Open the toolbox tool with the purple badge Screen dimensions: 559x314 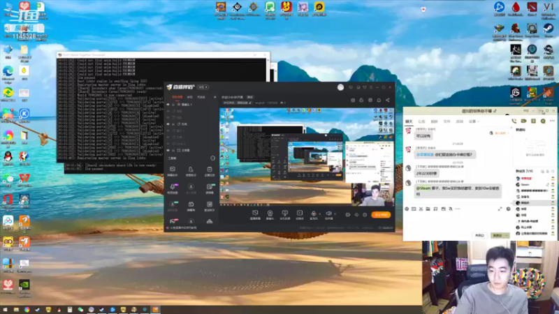173,188
